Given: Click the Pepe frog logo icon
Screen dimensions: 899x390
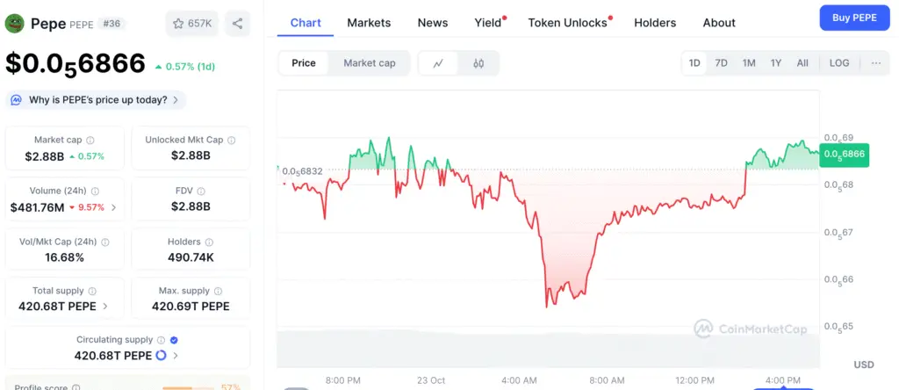Looking at the screenshot, I should click(15, 24).
